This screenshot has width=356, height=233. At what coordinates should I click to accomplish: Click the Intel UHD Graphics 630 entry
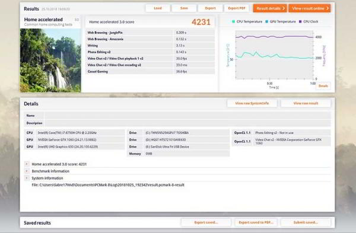coord(75,147)
